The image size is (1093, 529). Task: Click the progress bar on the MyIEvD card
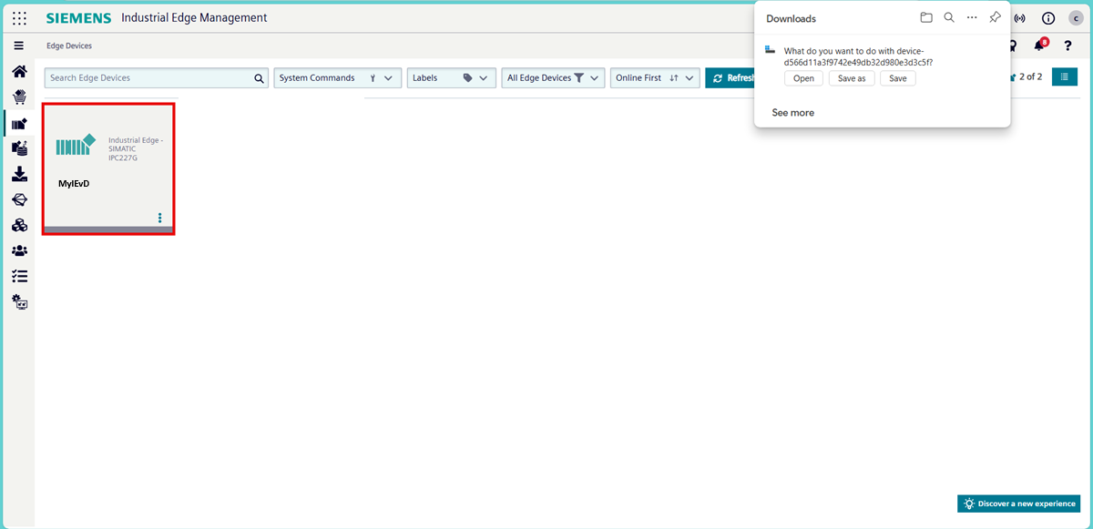point(108,229)
